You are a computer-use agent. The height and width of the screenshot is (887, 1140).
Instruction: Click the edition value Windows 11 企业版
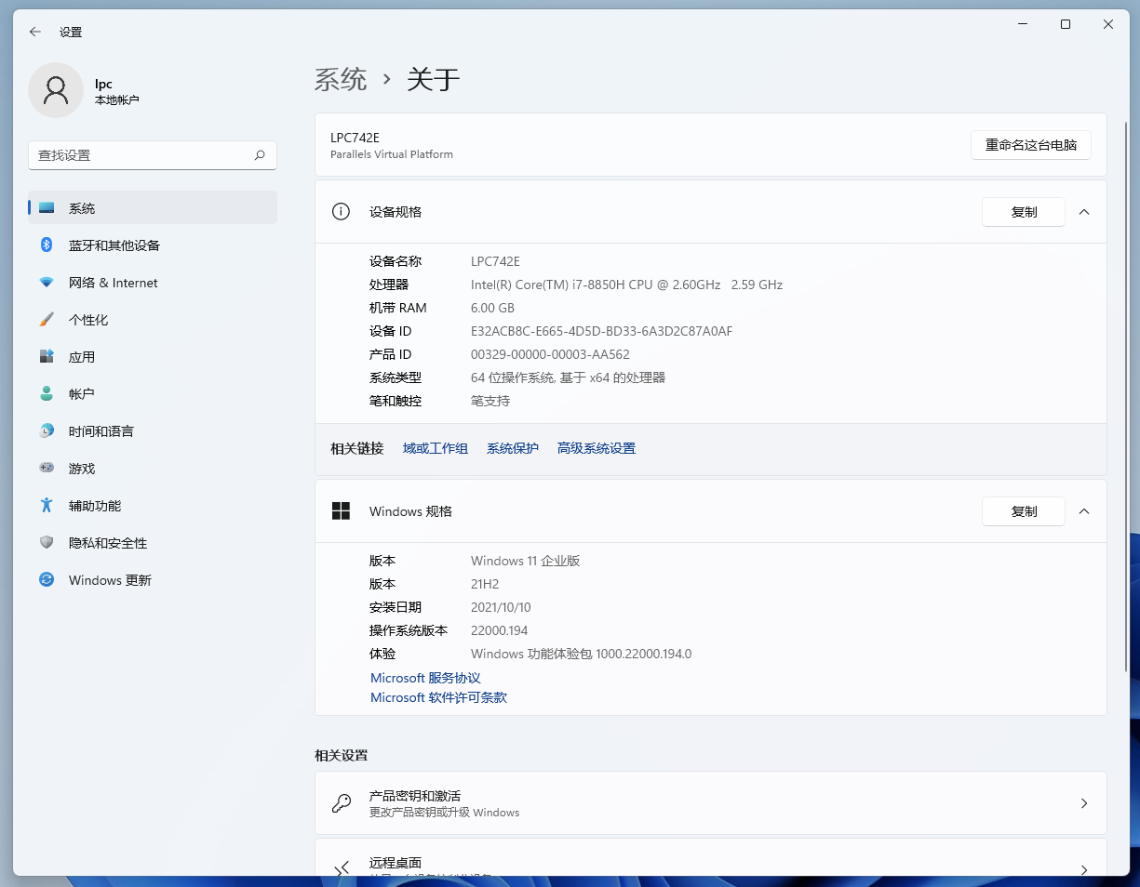click(x=526, y=561)
